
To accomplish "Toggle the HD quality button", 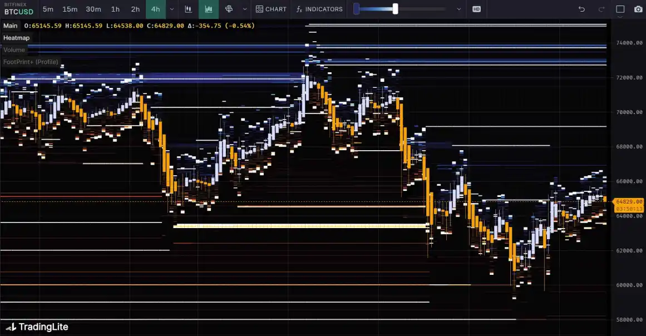I will (476, 9).
